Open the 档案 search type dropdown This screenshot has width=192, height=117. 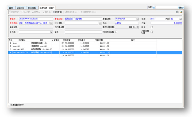pos(154,7)
